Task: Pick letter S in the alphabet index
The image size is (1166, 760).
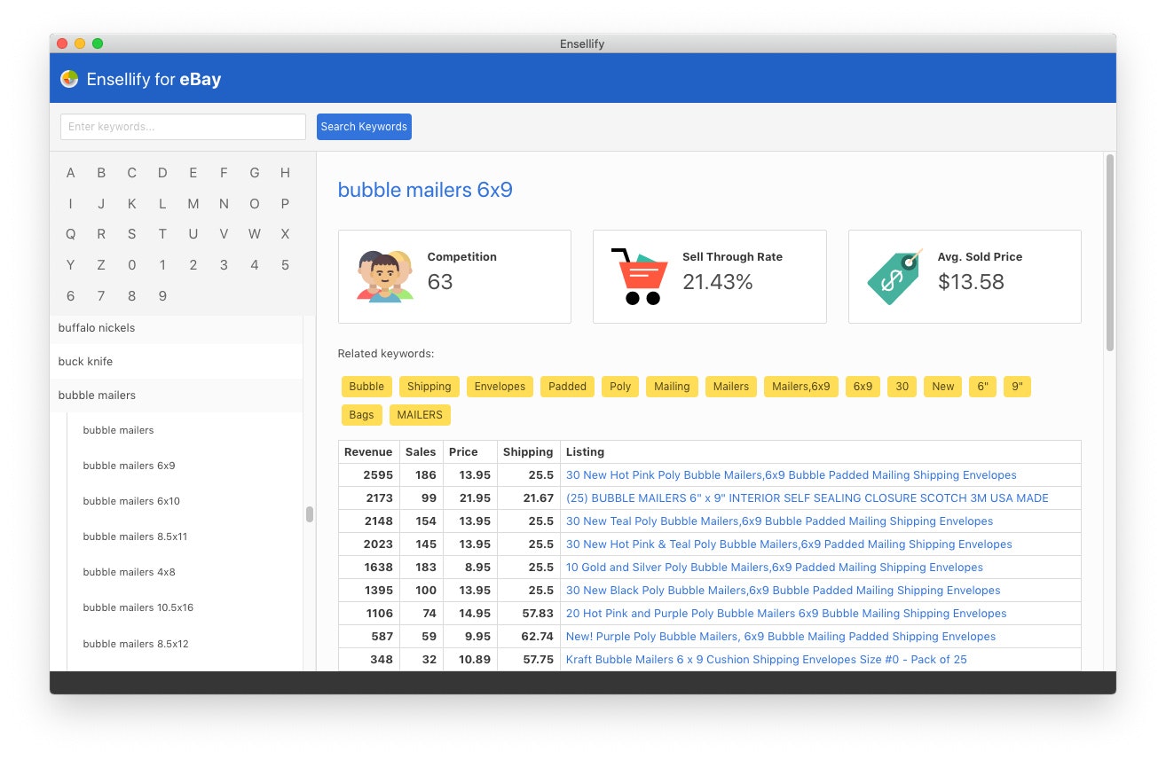Action: click(131, 234)
